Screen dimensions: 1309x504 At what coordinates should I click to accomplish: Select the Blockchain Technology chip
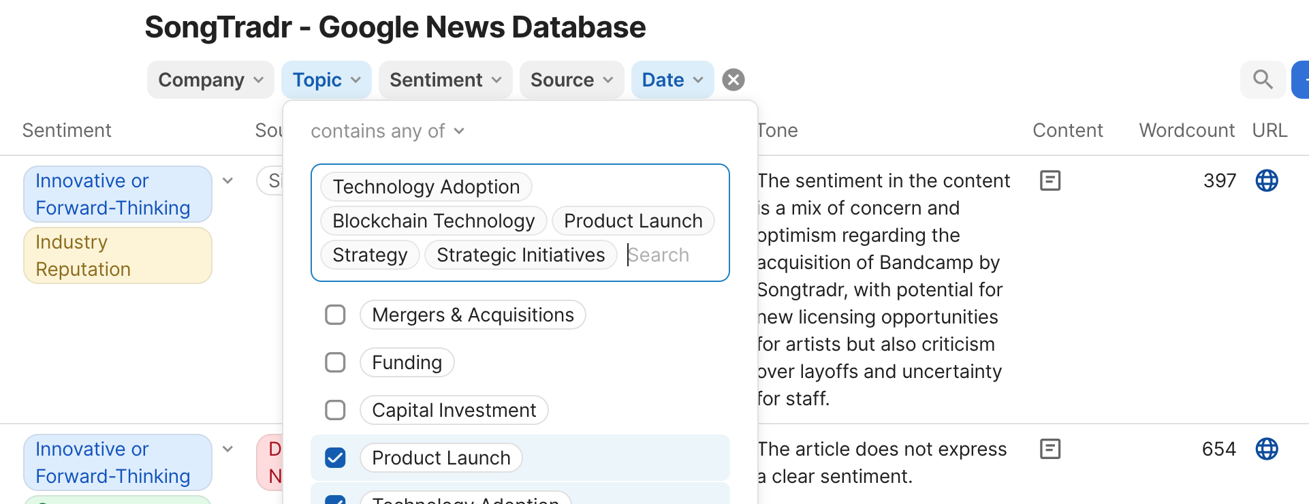[x=433, y=221]
